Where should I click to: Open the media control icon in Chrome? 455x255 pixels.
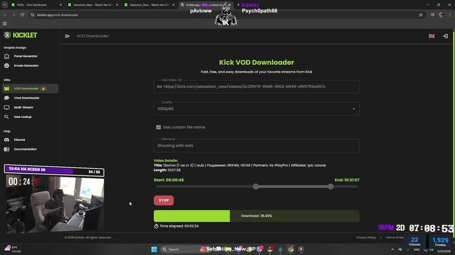(x=433, y=15)
